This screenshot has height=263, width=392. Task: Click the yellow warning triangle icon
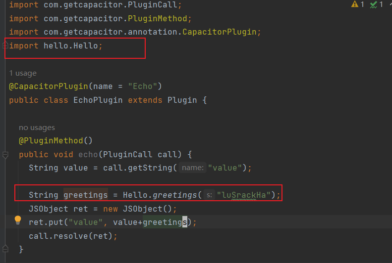(355, 4)
